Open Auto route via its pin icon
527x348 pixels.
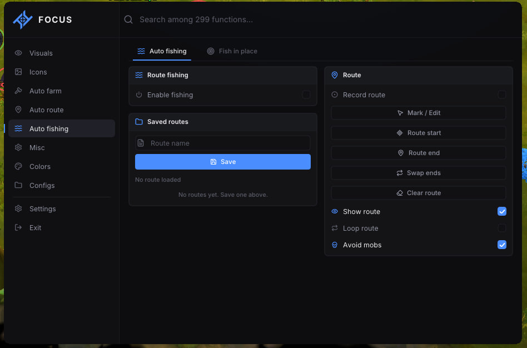(18, 110)
